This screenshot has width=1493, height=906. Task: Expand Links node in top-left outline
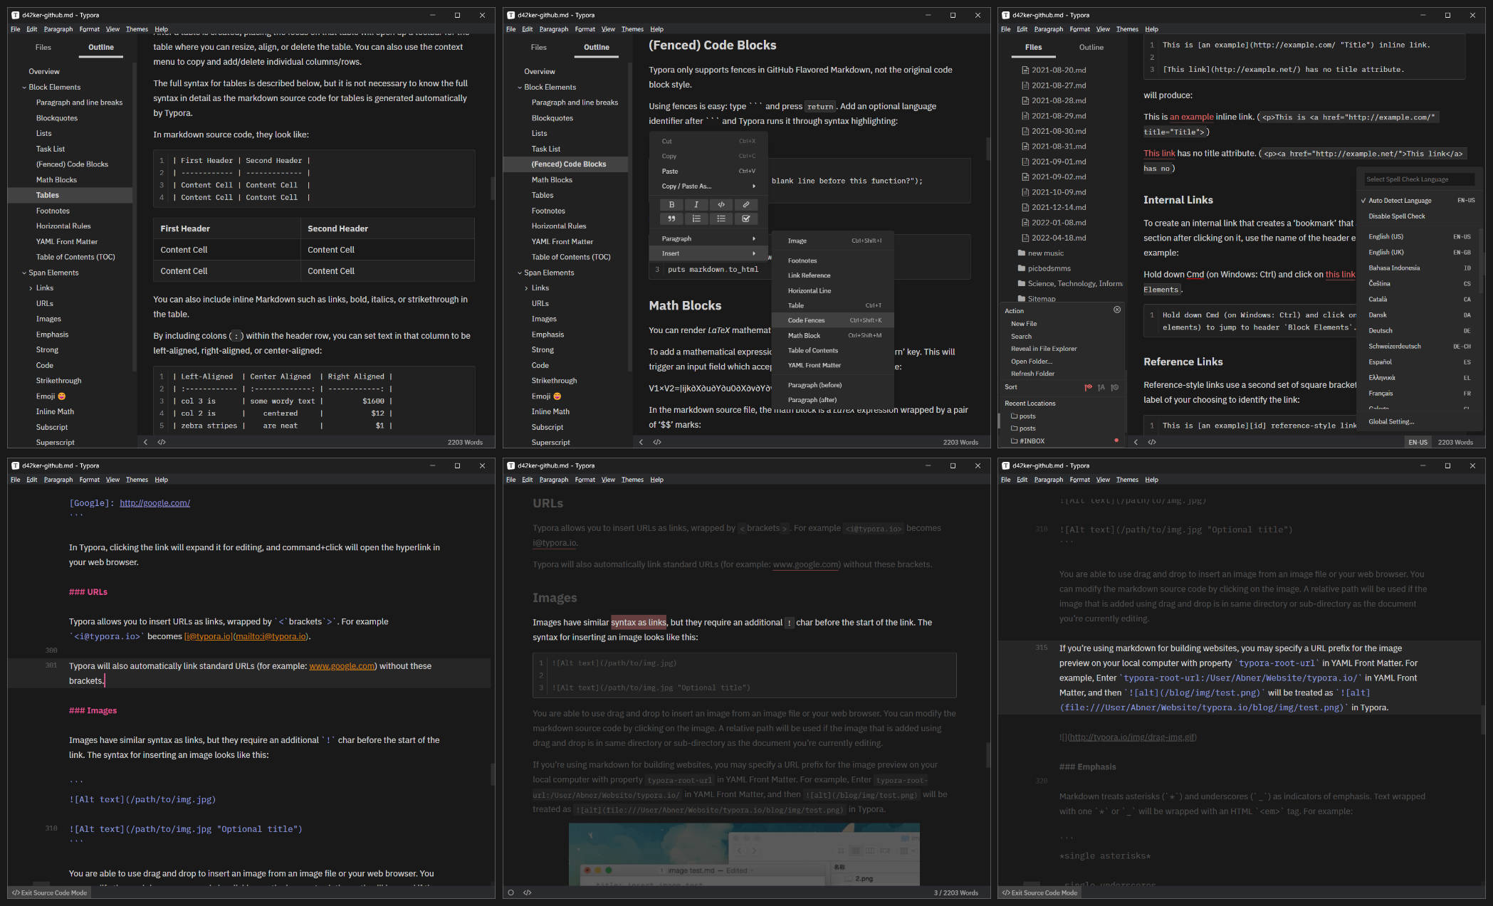tap(31, 288)
